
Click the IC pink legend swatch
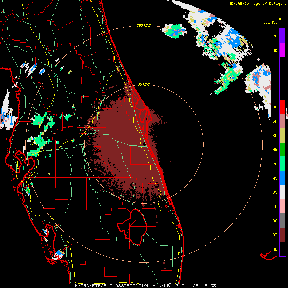tap(283, 206)
